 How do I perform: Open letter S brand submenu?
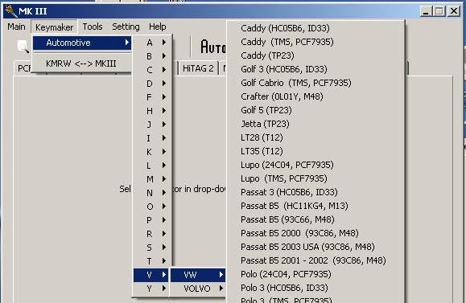(x=152, y=248)
